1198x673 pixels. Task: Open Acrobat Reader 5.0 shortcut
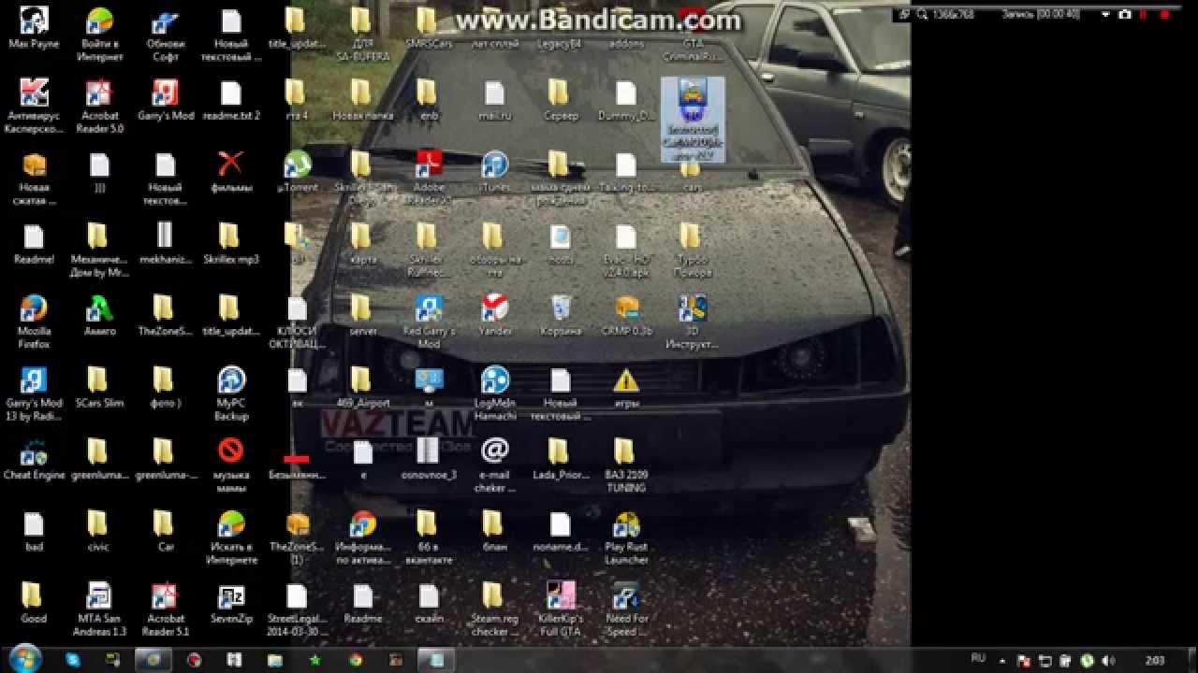point(99,107)
